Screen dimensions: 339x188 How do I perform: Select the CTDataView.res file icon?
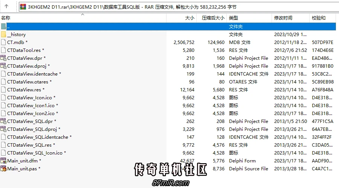(3, 90)
